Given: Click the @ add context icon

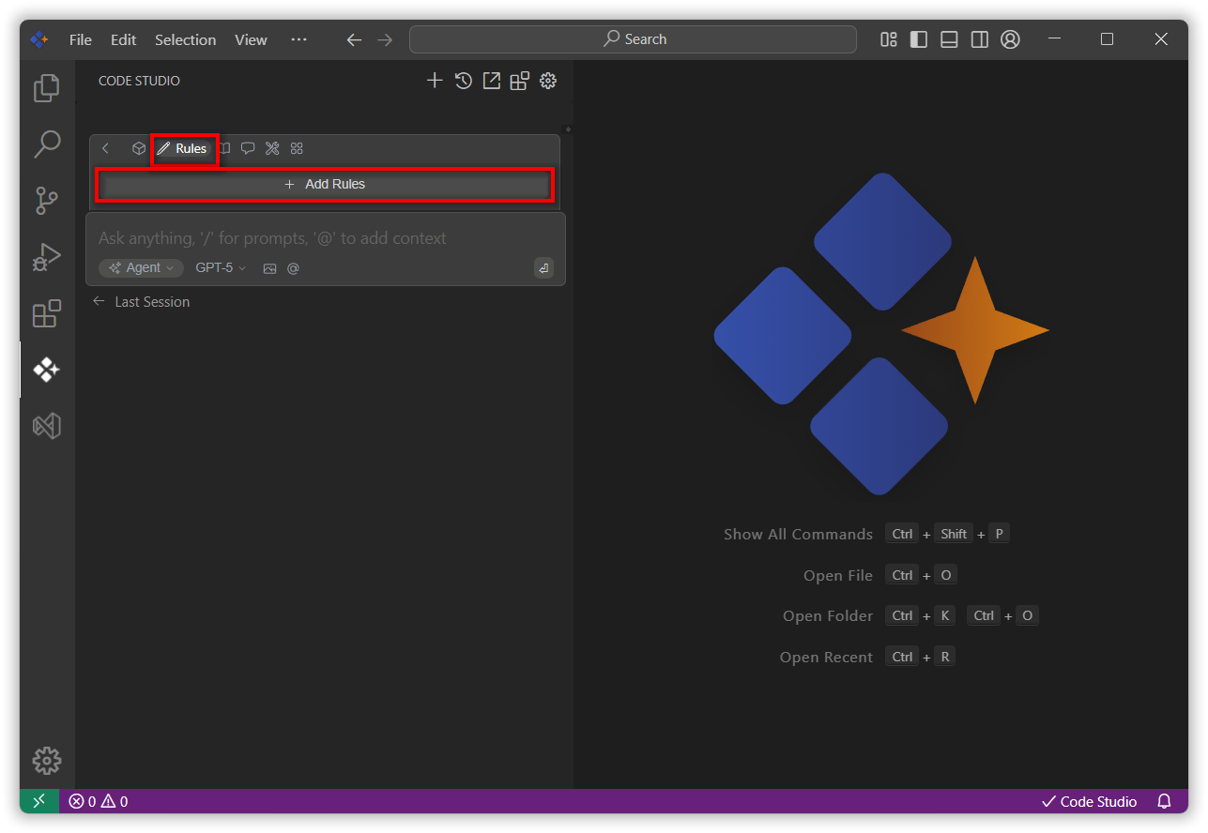Looking at the screenshot, I should [x=293, y=268].
